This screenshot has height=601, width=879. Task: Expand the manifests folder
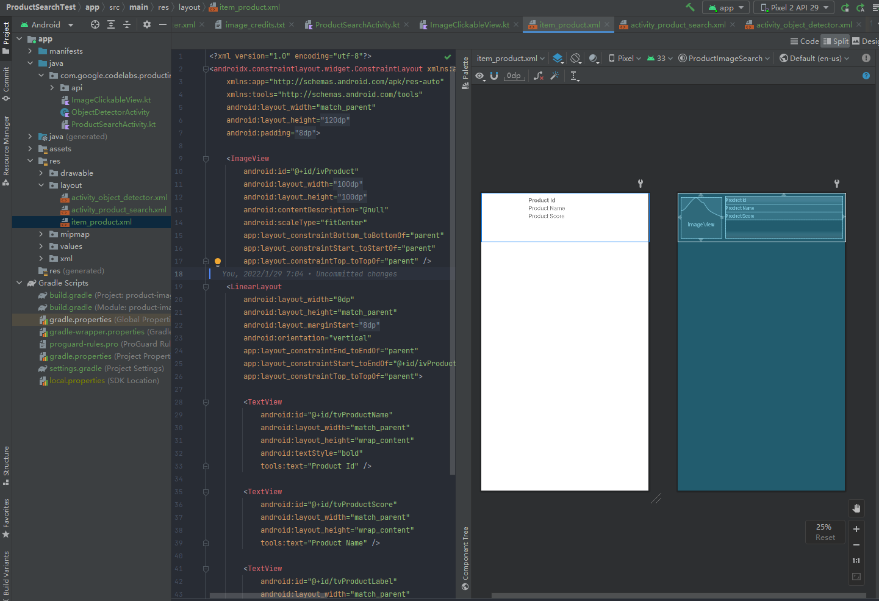30,51
